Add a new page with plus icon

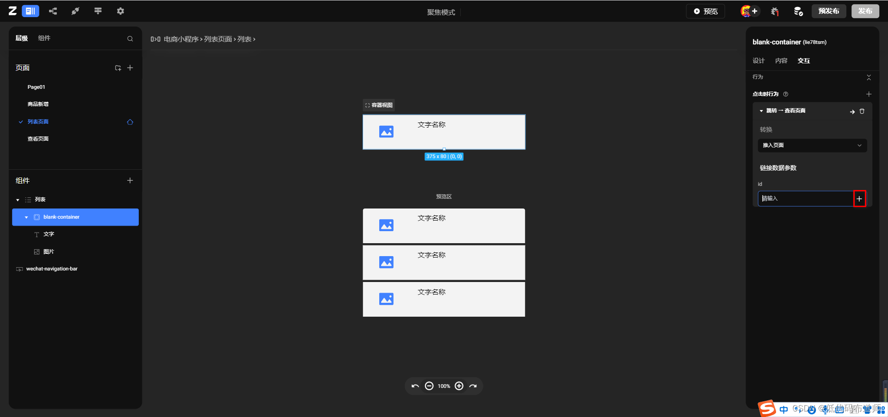[x=130, y=68]
